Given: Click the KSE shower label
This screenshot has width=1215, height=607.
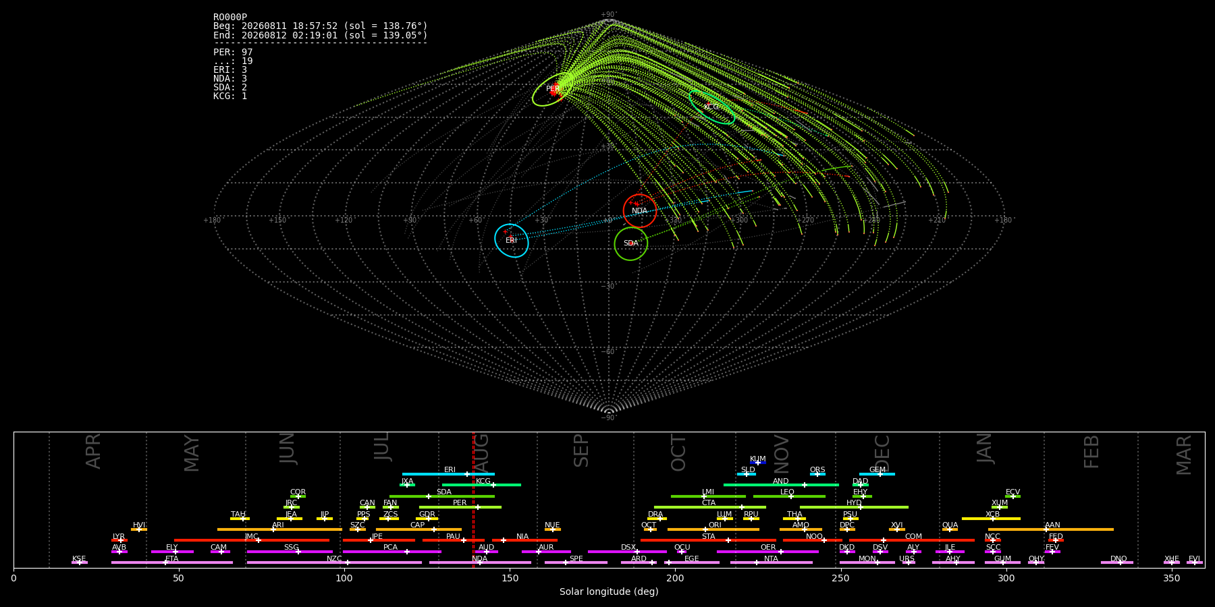Looking at the screenshot, I should click(x=79, y=559).
